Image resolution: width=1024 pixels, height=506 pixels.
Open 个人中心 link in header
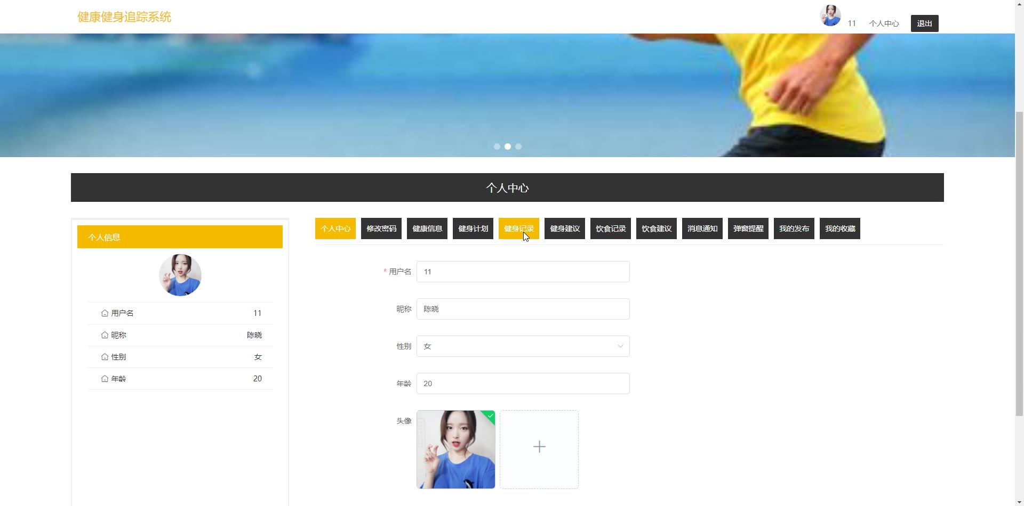pyautogui.click(x=884, y=23)
